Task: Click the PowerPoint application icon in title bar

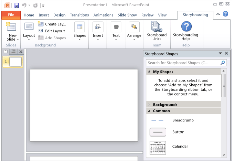Action: click(x=7, y=6)
